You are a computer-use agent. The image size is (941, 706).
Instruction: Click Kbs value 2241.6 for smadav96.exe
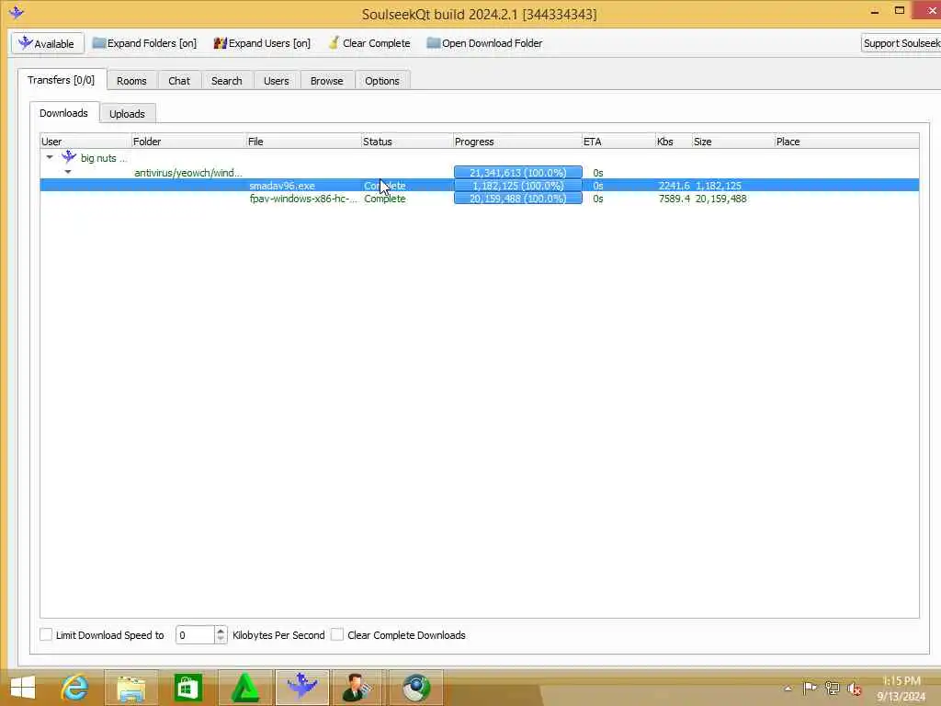click(x=674, y=186)
